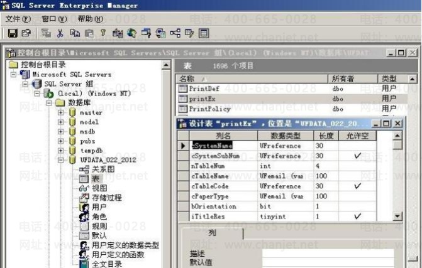Expand the msdb database node
The width and height of the screenshot is (422, 268).
pos(60,132)
